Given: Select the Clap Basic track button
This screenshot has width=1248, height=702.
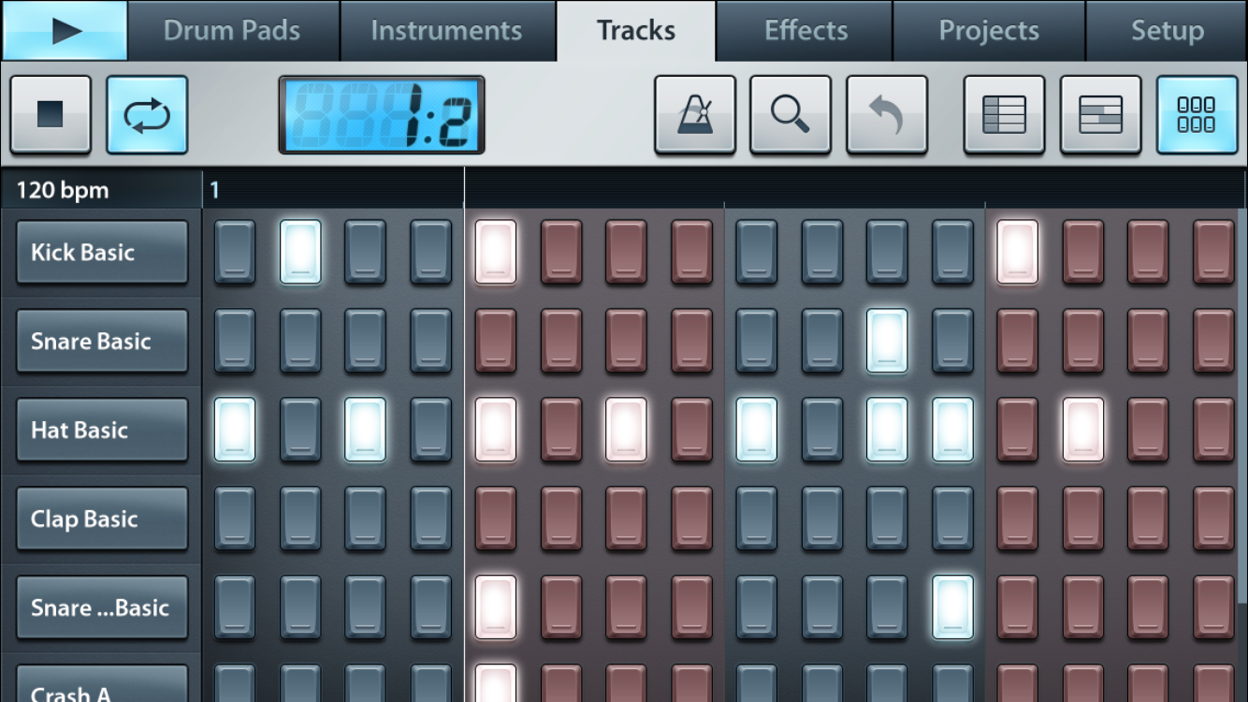Looking at the screenshot, I should (x=102, y=519).
